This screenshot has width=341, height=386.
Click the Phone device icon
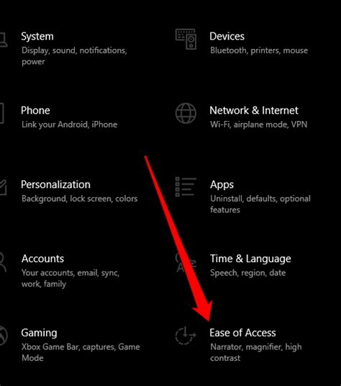click(2, 113)
